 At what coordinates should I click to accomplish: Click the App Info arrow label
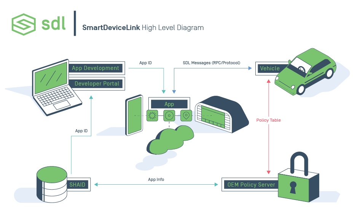click(x=156, y=179)
